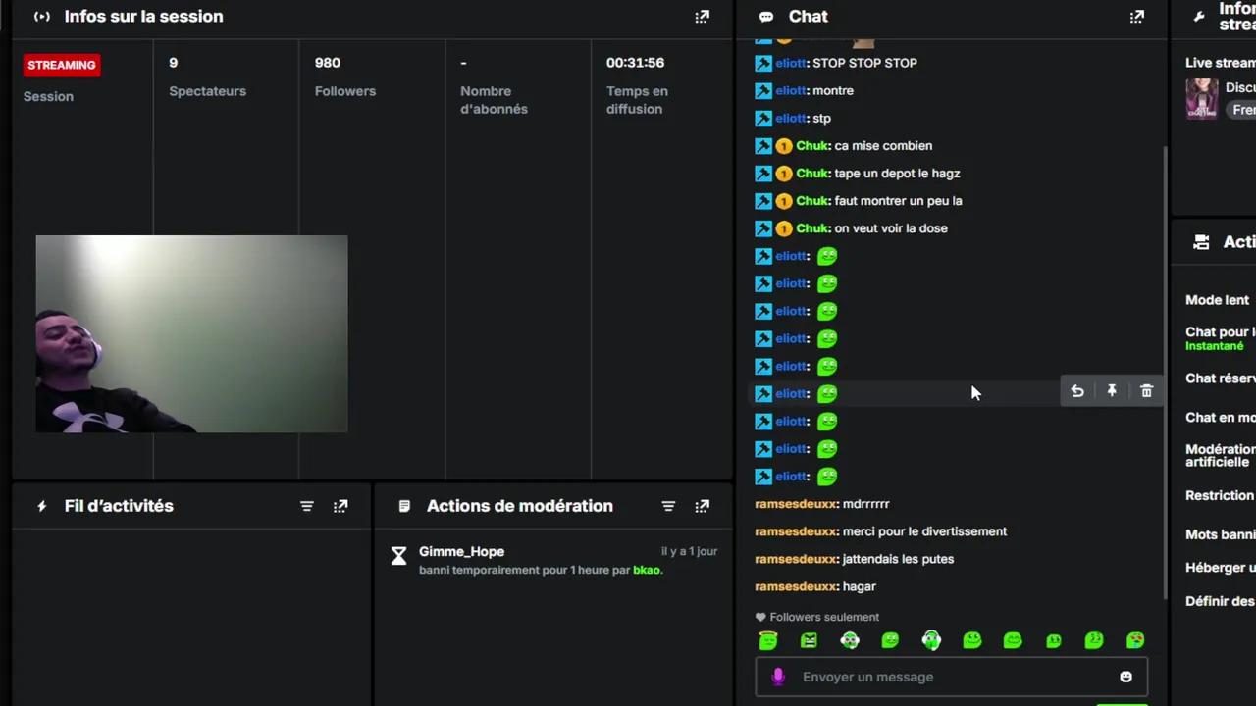Image resolution: width=1256 pixels, height=706 pixels.
Task: Click the 'on veut voir la dose' message
Action: click(891, 228)
